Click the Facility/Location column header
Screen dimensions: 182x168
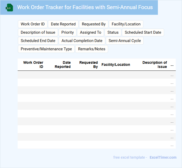[116, 65]
